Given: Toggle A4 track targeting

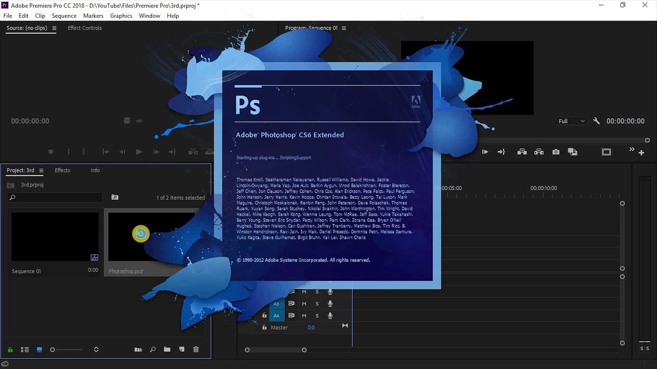Looking at the screenshot, I should (277, 316).
